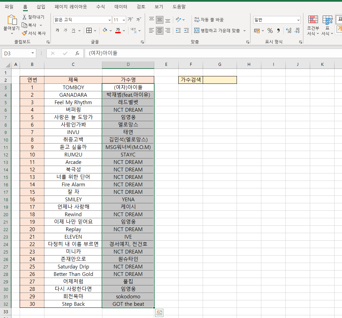Screen dimensions: 342x318
Task: Click the decrease indent icon
Action: [x=178, y=30]
